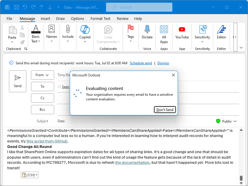Click the Dictate microphone icon
Image resolution: width=248 pixels, height=186 pixels.
(x=147, y=30)
